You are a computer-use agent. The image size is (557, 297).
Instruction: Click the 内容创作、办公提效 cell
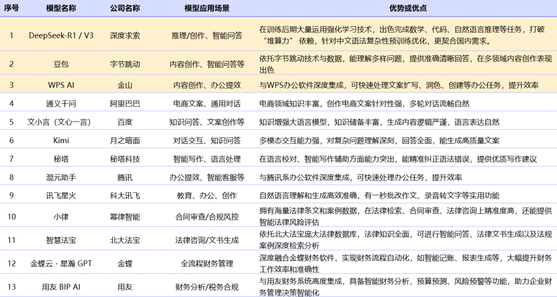(207, 85)
